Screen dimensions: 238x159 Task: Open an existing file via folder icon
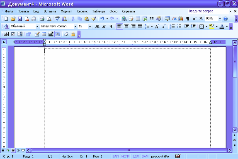click(13, 19)
